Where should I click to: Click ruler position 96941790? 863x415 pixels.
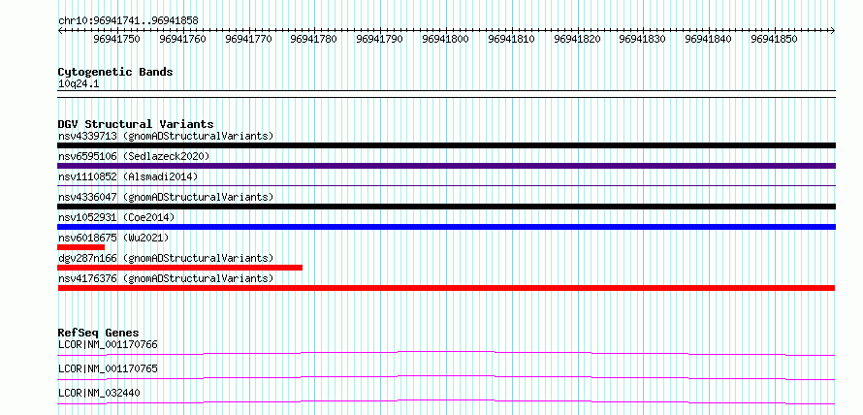coord(379,39)
